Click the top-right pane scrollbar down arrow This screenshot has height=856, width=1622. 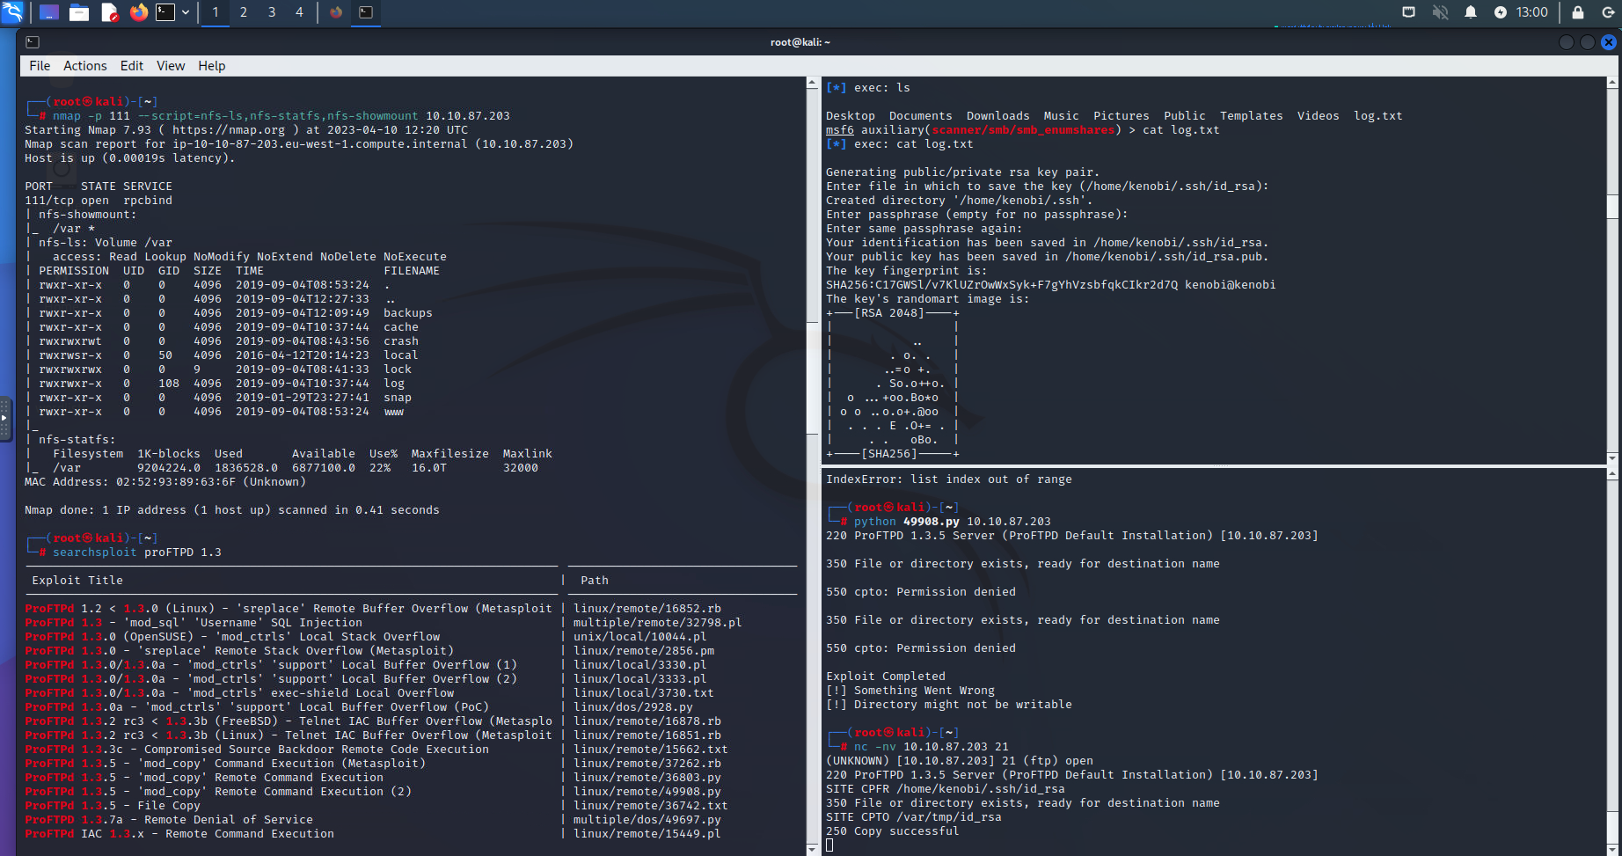click(x=1612, y=457)
